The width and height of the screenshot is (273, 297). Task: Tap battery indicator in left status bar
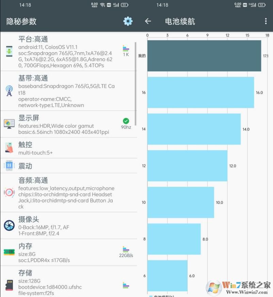click(124, 5)
